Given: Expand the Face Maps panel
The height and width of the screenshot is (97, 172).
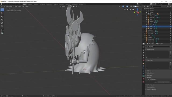Looking at the screenshot, I should point(149,75).
